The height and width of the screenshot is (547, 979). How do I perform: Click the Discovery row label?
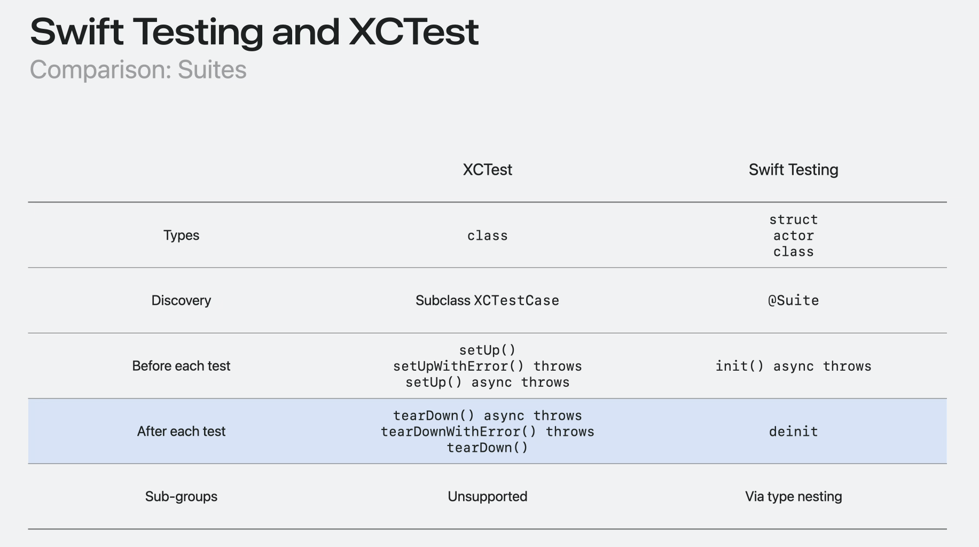181,301
